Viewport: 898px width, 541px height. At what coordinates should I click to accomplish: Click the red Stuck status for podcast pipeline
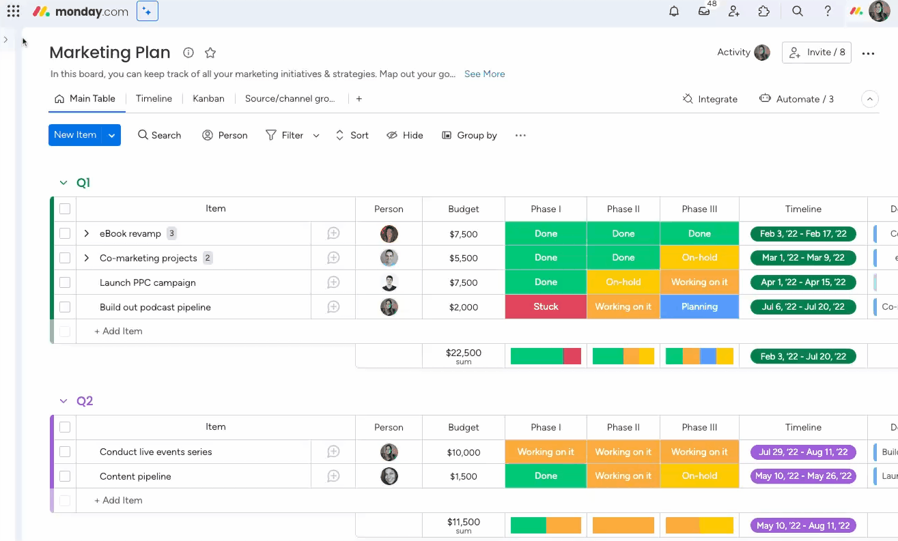[546, 307]
